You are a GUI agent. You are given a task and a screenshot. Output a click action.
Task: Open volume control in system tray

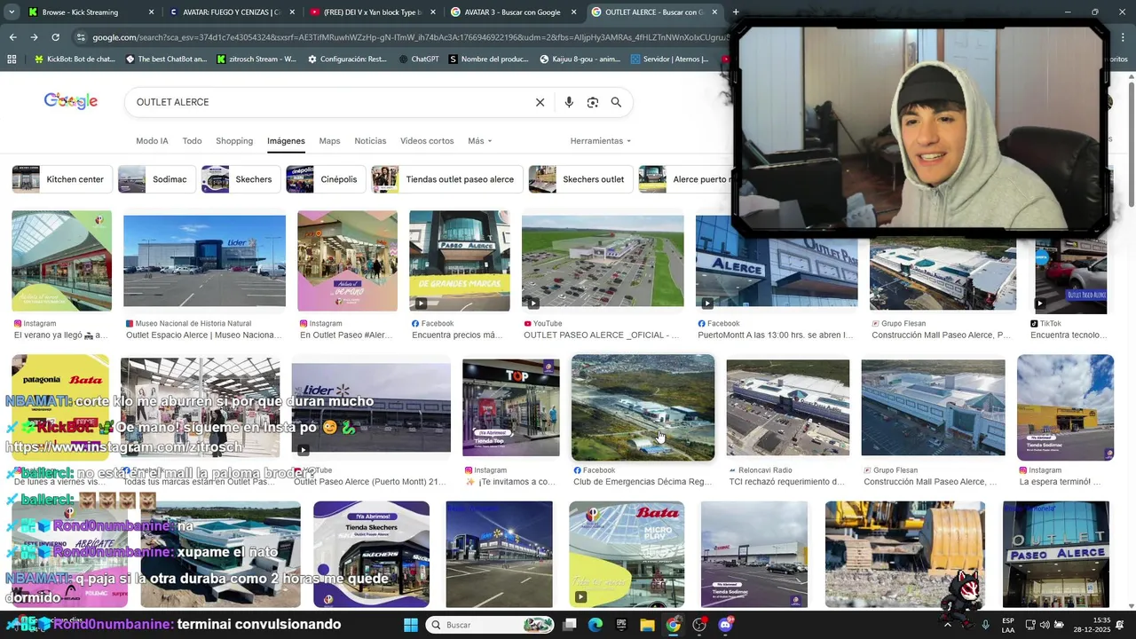1045,625
